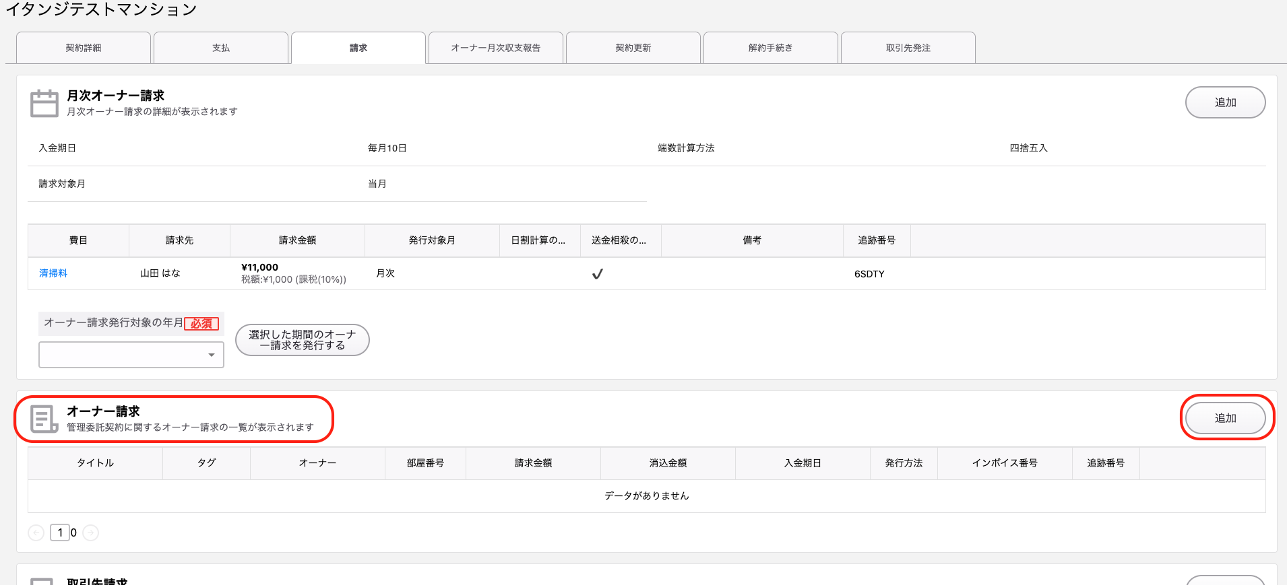Click the 端数計算方法 label
The height and width of the screenshot is (585, 1287).
[x=686, y=148]
